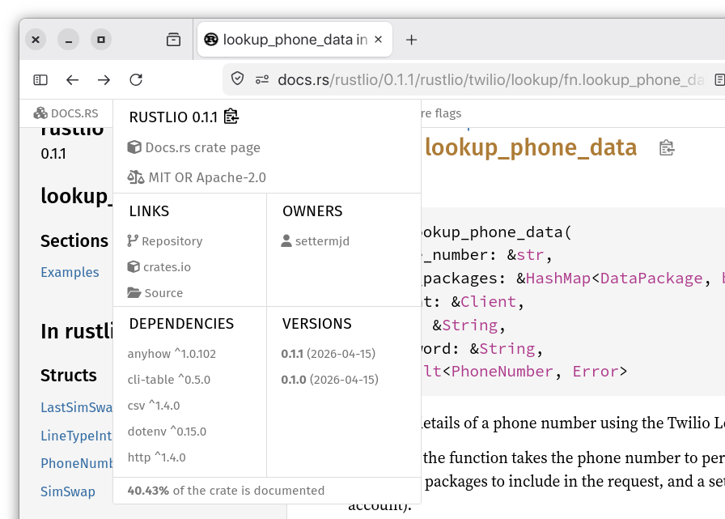Toggle the browser sidebar panel
Image resolution: width=725 pixels, height=519 pixels.
(40, 79)
